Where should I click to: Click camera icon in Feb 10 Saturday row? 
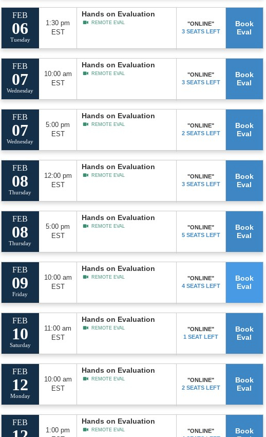86,328
